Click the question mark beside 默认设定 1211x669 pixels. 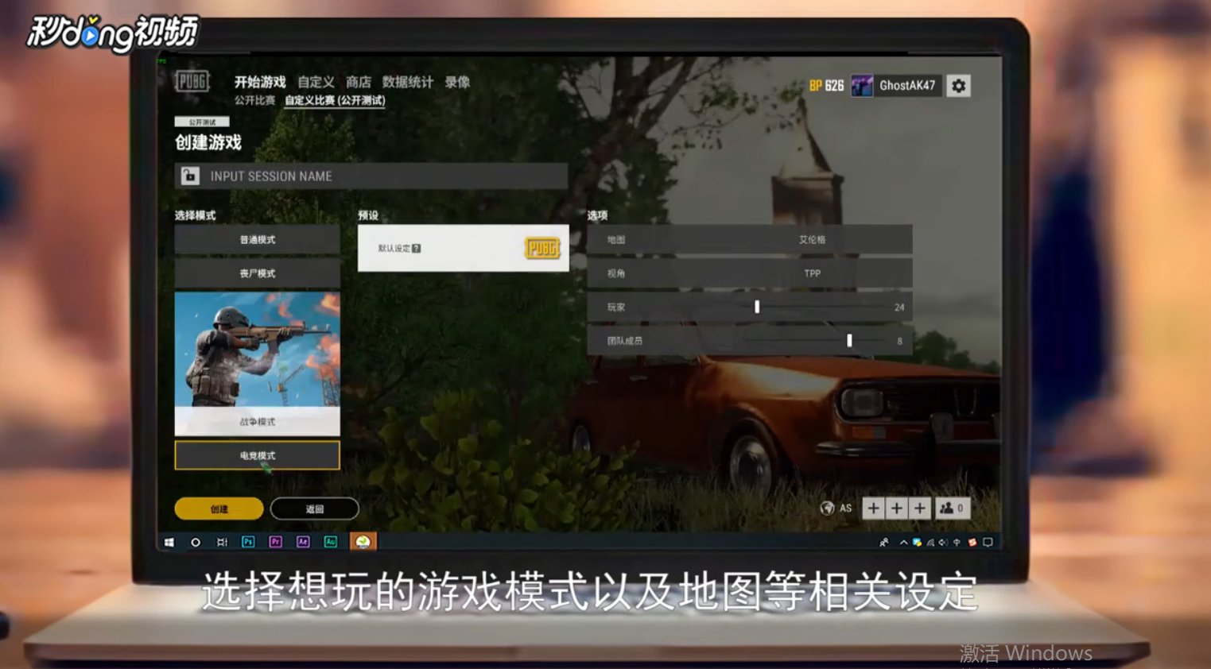pyautogui.click(x=416, y=248)
